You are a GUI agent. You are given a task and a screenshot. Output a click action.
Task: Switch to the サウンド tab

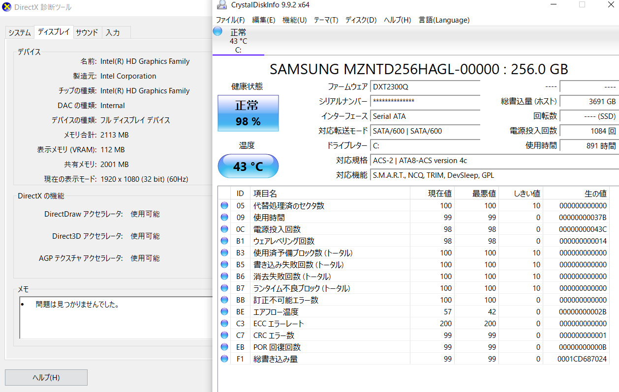tap(87, 33)
